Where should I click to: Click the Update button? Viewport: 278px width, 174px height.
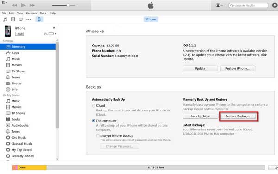click(x=200, y=69)
